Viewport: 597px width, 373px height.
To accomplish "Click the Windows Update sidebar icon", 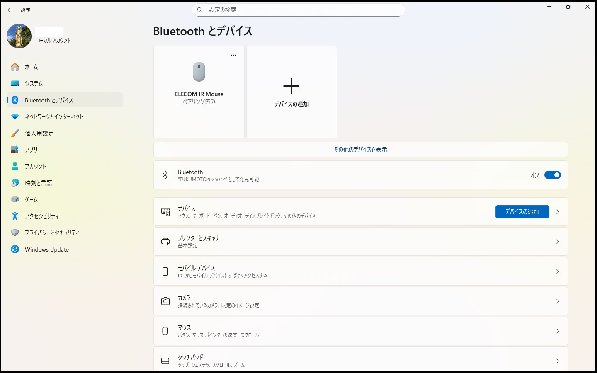I will [x=15, y=249].
